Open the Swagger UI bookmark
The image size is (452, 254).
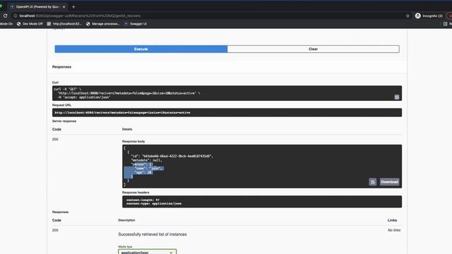[136, 24]
